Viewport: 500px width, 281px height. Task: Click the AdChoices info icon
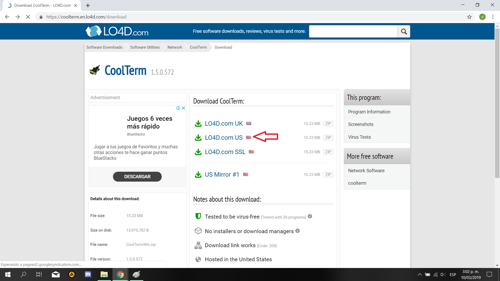178,108
